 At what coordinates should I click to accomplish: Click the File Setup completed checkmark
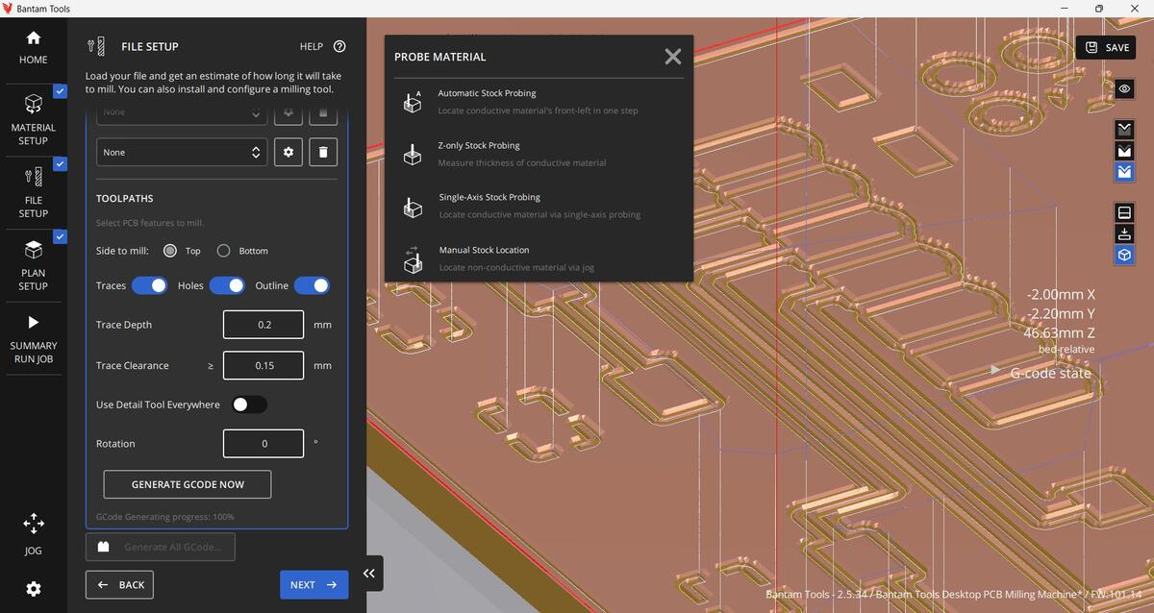60,164
